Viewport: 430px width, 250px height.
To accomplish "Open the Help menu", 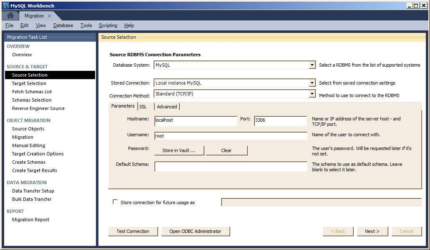I will click(x=129, y=25).
